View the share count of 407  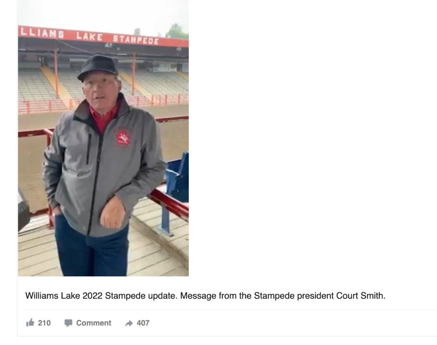click(143, 323)
